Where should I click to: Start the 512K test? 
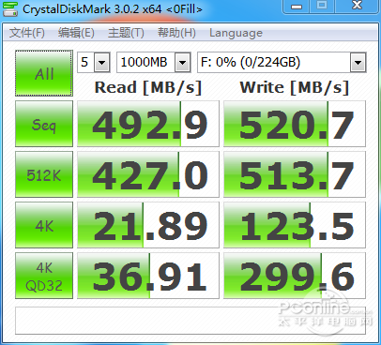(x=44, y=174)
